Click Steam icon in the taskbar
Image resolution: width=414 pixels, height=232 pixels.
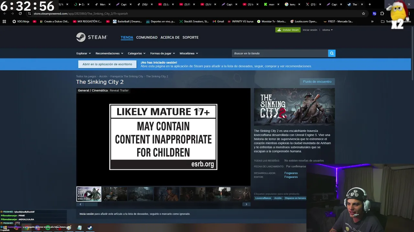[x=90, y=228]
